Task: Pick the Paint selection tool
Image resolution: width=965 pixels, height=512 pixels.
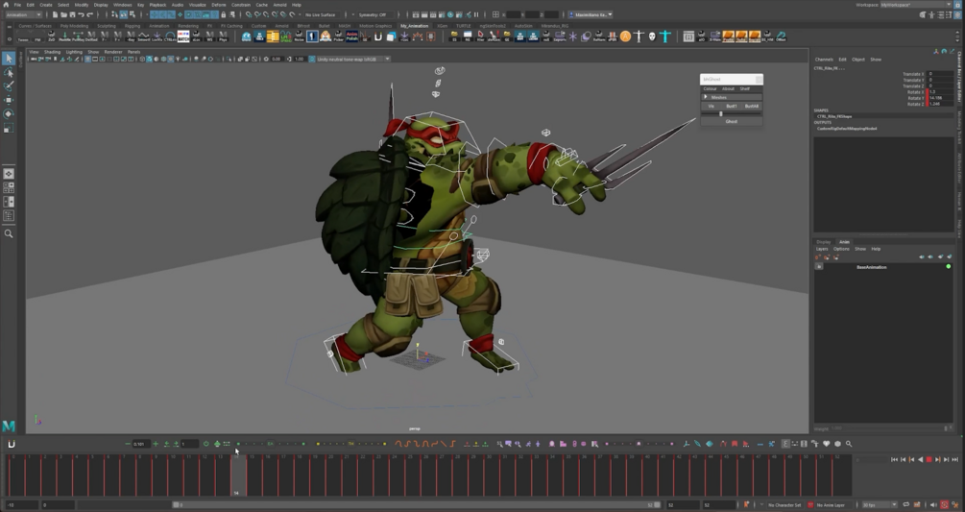Action: (x=9, y=86)
